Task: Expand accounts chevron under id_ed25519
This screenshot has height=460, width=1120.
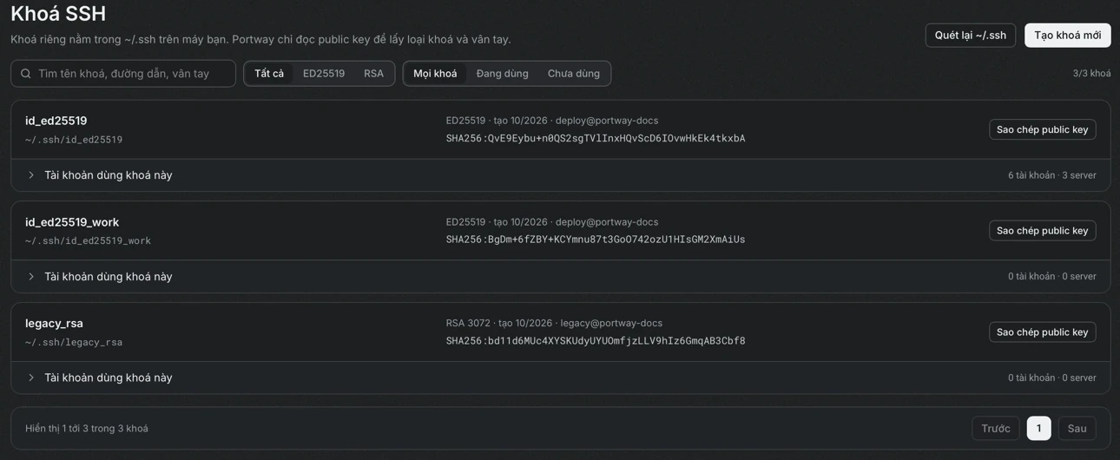Action: point(31,175)
